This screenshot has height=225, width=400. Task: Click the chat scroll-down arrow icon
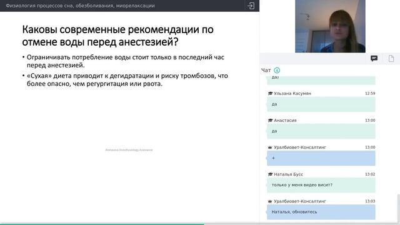click(x=277, y=70)
